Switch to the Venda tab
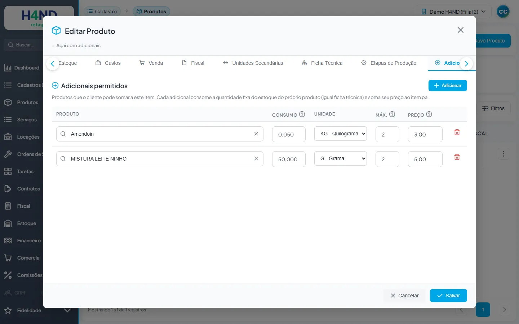 point(151,63)
